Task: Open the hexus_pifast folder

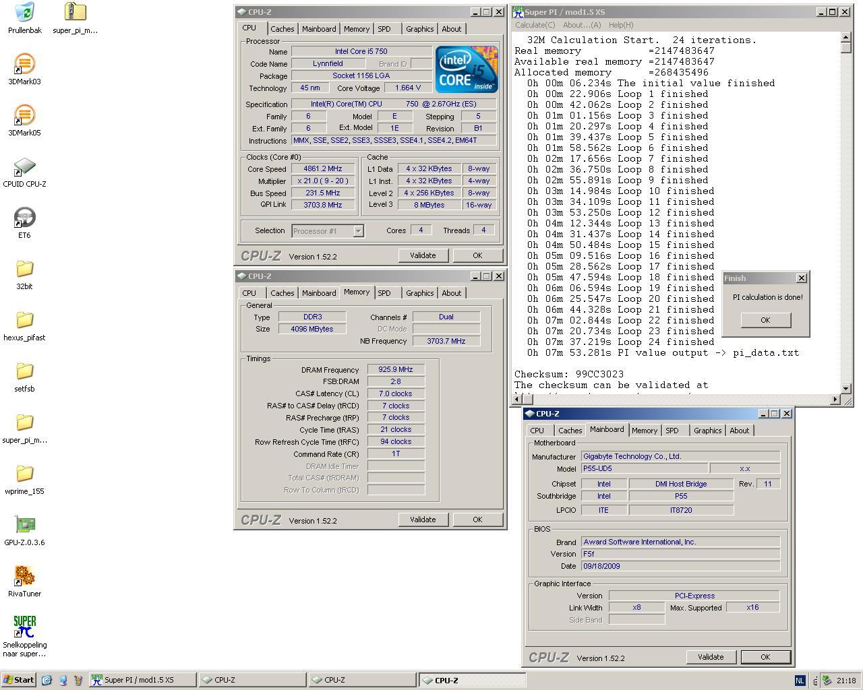Action: pos(24,319)
